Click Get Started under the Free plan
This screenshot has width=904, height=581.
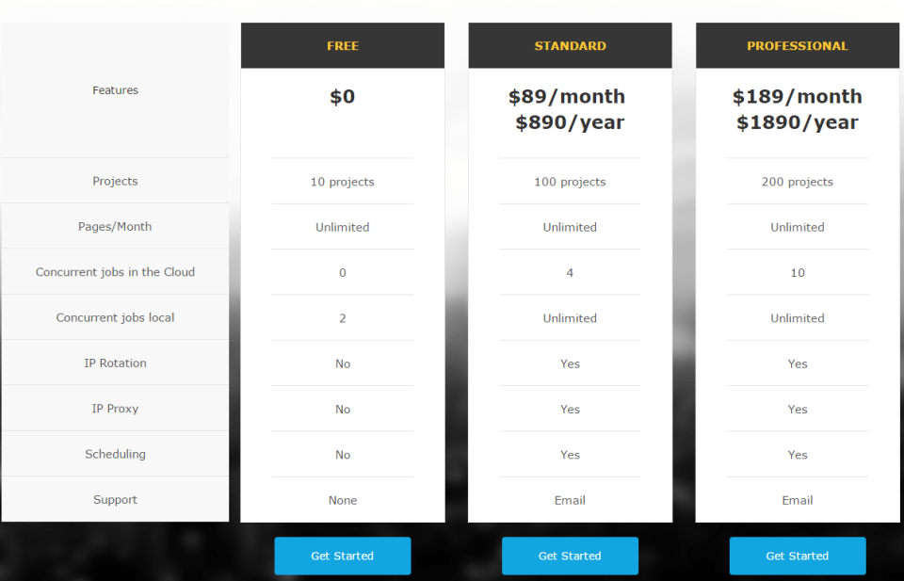pos(342,556)
